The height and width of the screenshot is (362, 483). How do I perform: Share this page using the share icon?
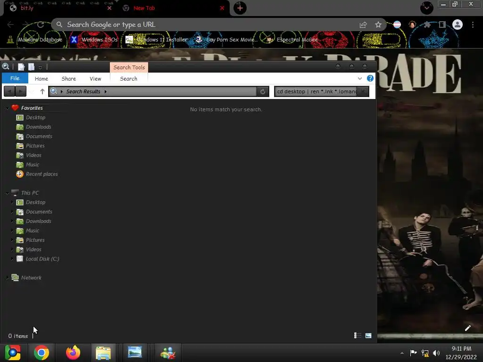363,25
